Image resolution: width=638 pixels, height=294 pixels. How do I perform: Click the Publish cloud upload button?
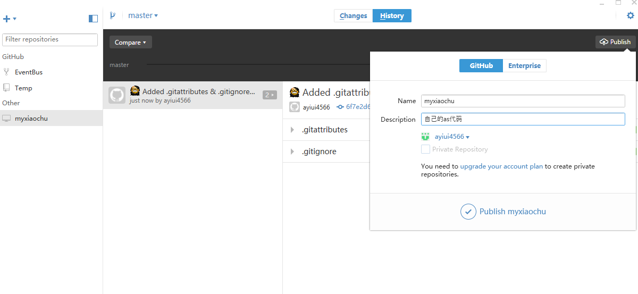(x=615, y=42)
